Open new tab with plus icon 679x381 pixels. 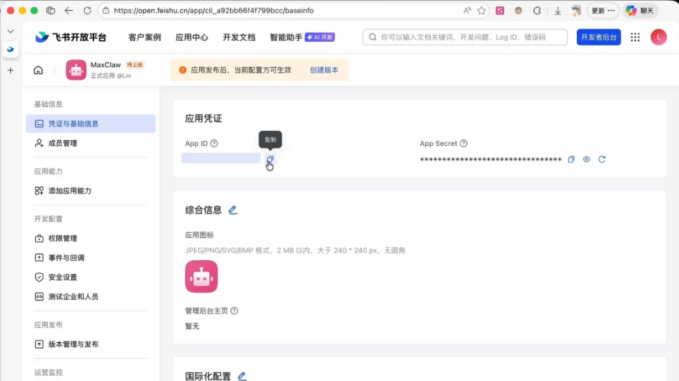click(10, 70)
